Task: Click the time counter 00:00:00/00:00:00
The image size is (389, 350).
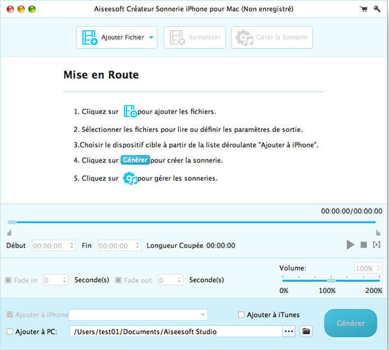Action: coord(351,211)
